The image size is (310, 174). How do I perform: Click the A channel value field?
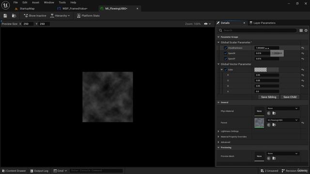266,91
